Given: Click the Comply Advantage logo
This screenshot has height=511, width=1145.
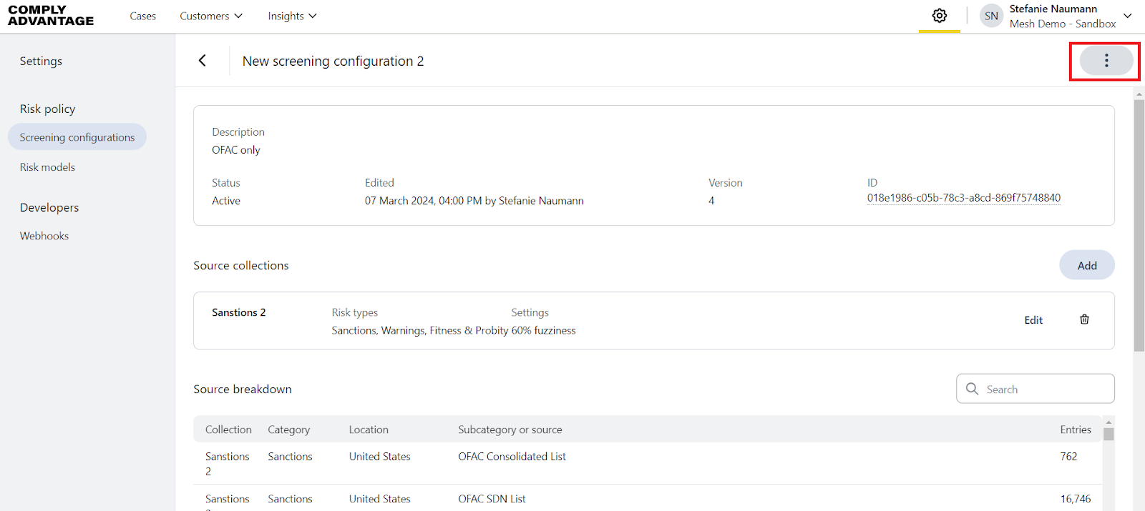Looking at the screenshot, I should (51, 16).
